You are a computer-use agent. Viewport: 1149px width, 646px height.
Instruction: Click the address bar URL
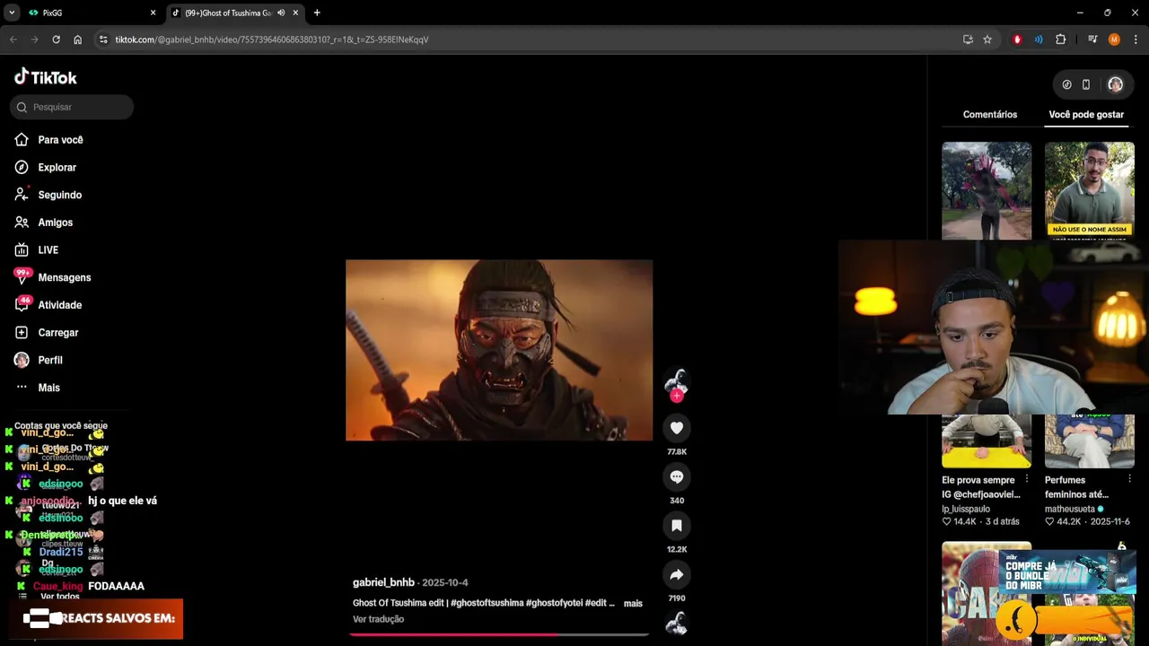272,39
